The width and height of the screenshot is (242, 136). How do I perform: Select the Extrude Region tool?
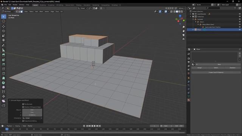(3, 55)
